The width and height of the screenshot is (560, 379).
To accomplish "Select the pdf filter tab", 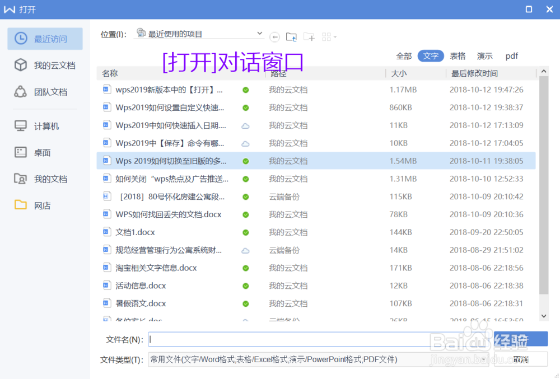I will pyautogui.click(x=511, y=56).
